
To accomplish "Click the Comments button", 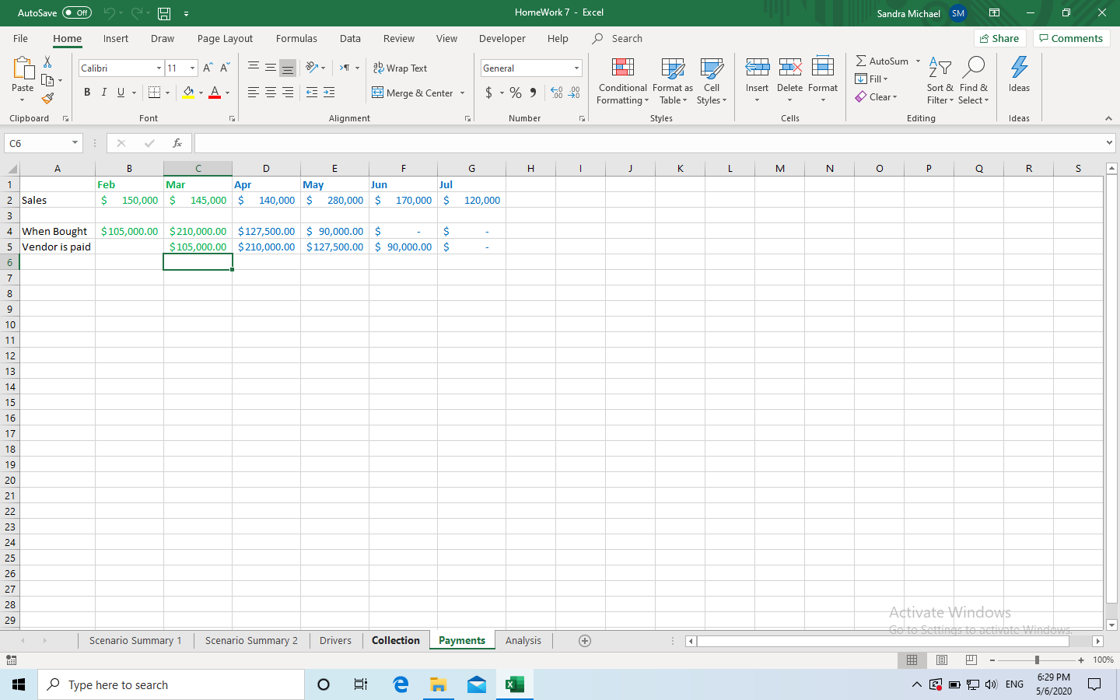I will [x=1071, y=37].
